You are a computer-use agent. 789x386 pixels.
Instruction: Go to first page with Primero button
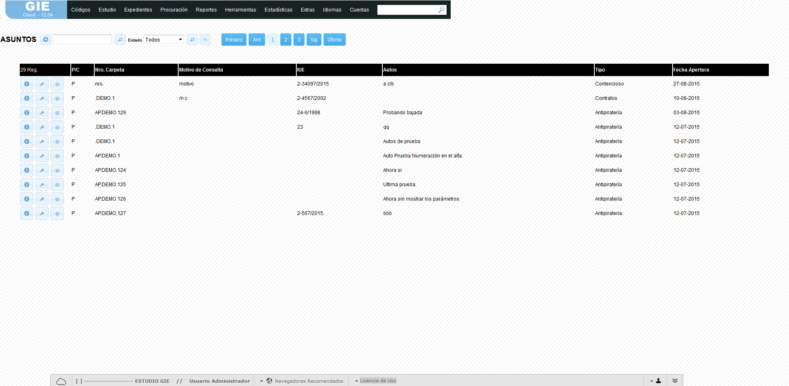[234, 39]
